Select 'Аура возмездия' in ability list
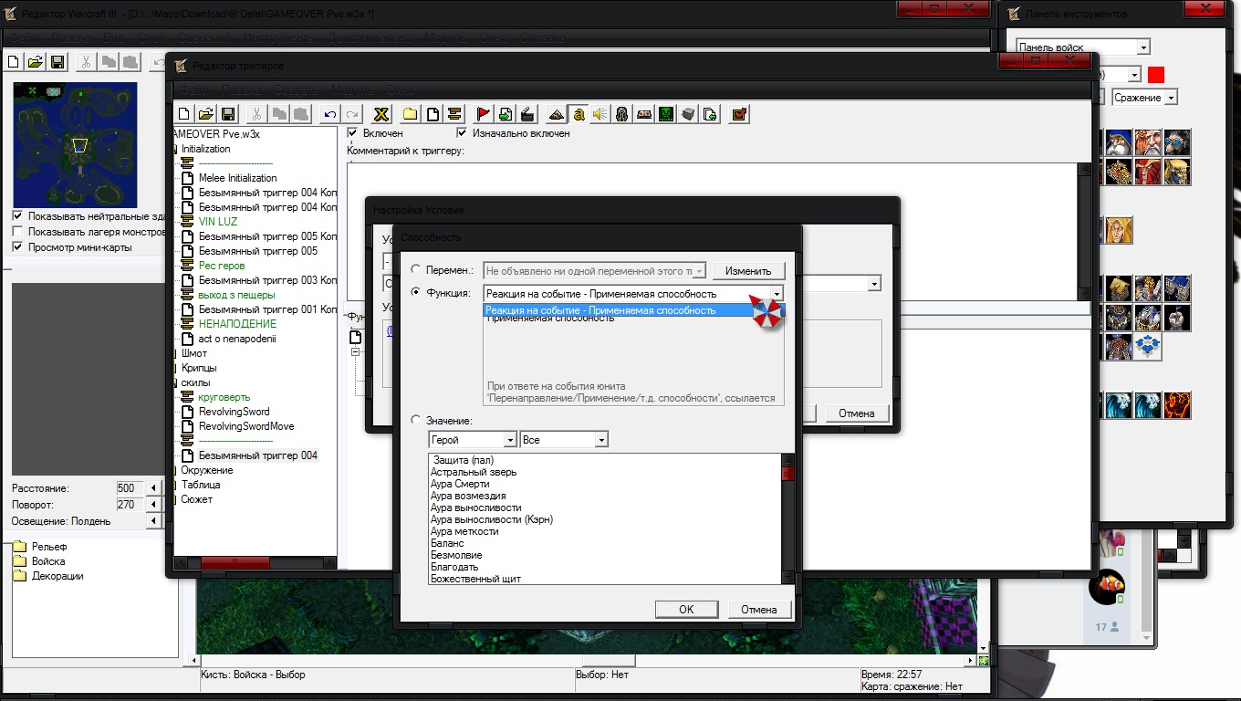The image size is (1241, 701). click(x=468, y=496)
